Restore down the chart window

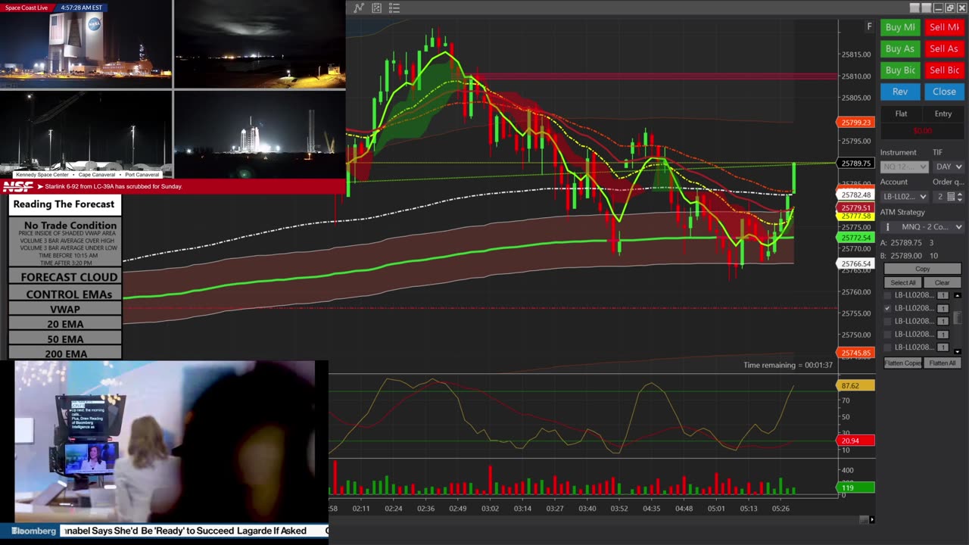coord(950,8)
